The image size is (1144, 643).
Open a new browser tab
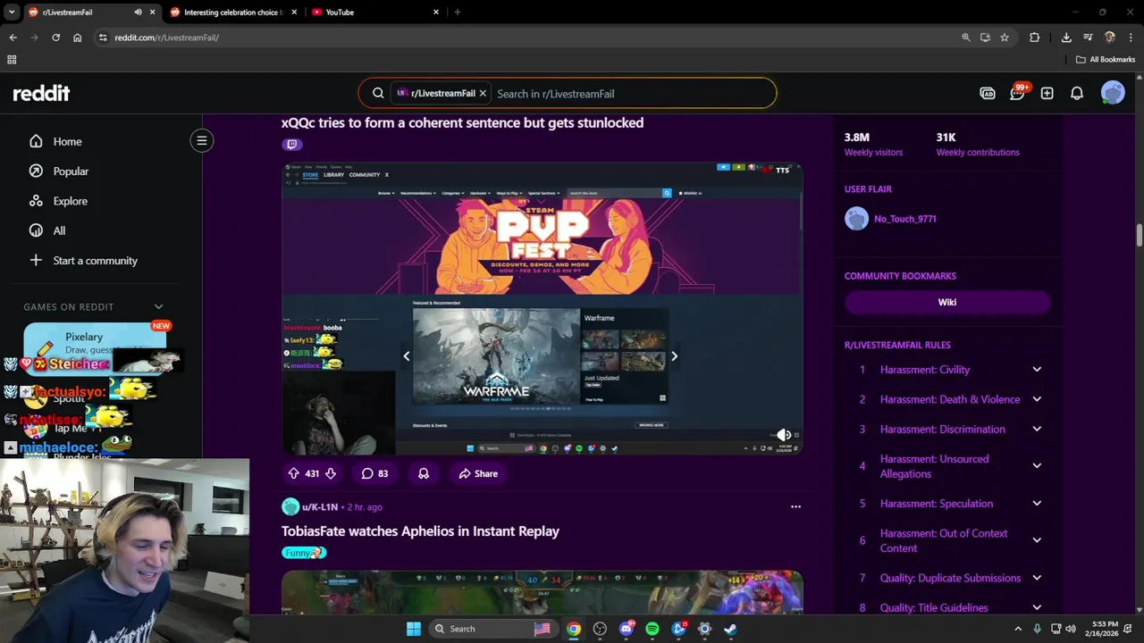[x=458, y=13]
